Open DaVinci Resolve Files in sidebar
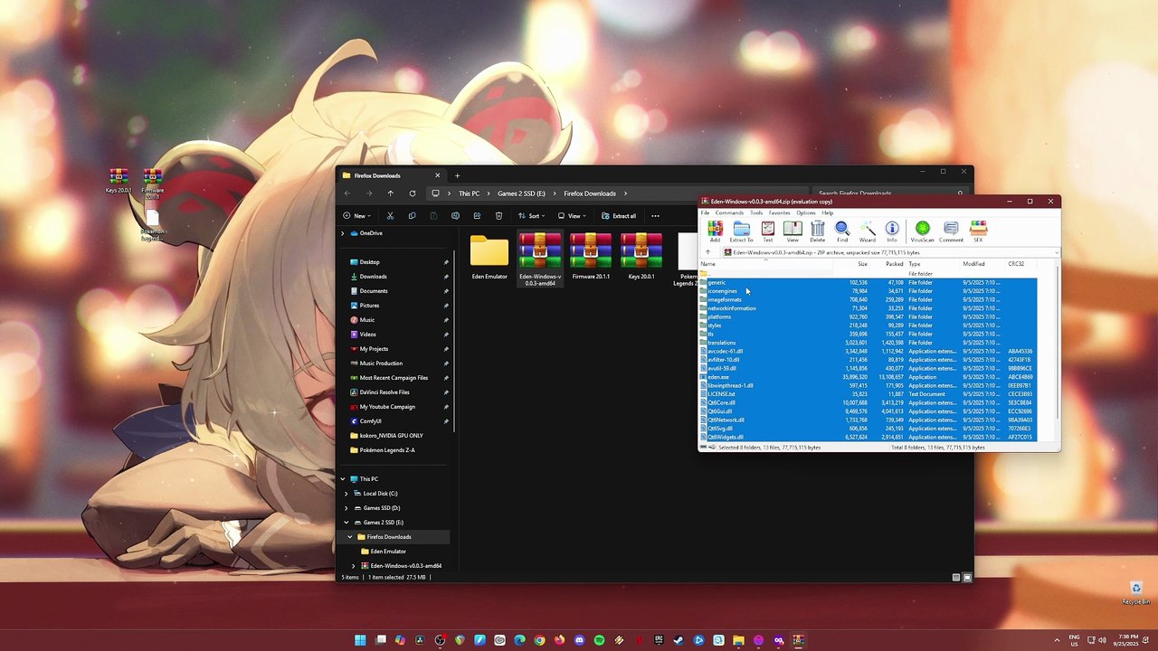This screenshot has height=651, width=1158. click(x=384, y=392)
